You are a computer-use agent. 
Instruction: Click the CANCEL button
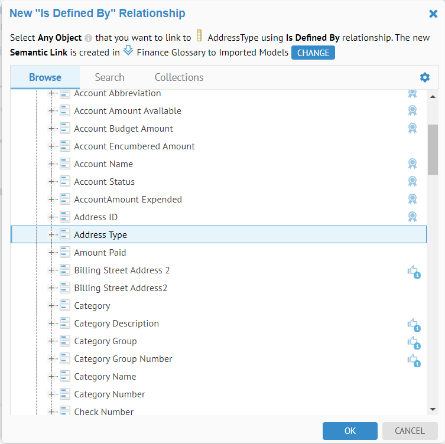tap(410, 431)
